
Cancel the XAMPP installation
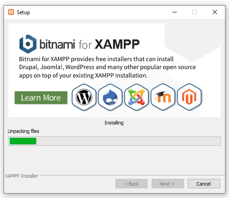tap(204, 184)
